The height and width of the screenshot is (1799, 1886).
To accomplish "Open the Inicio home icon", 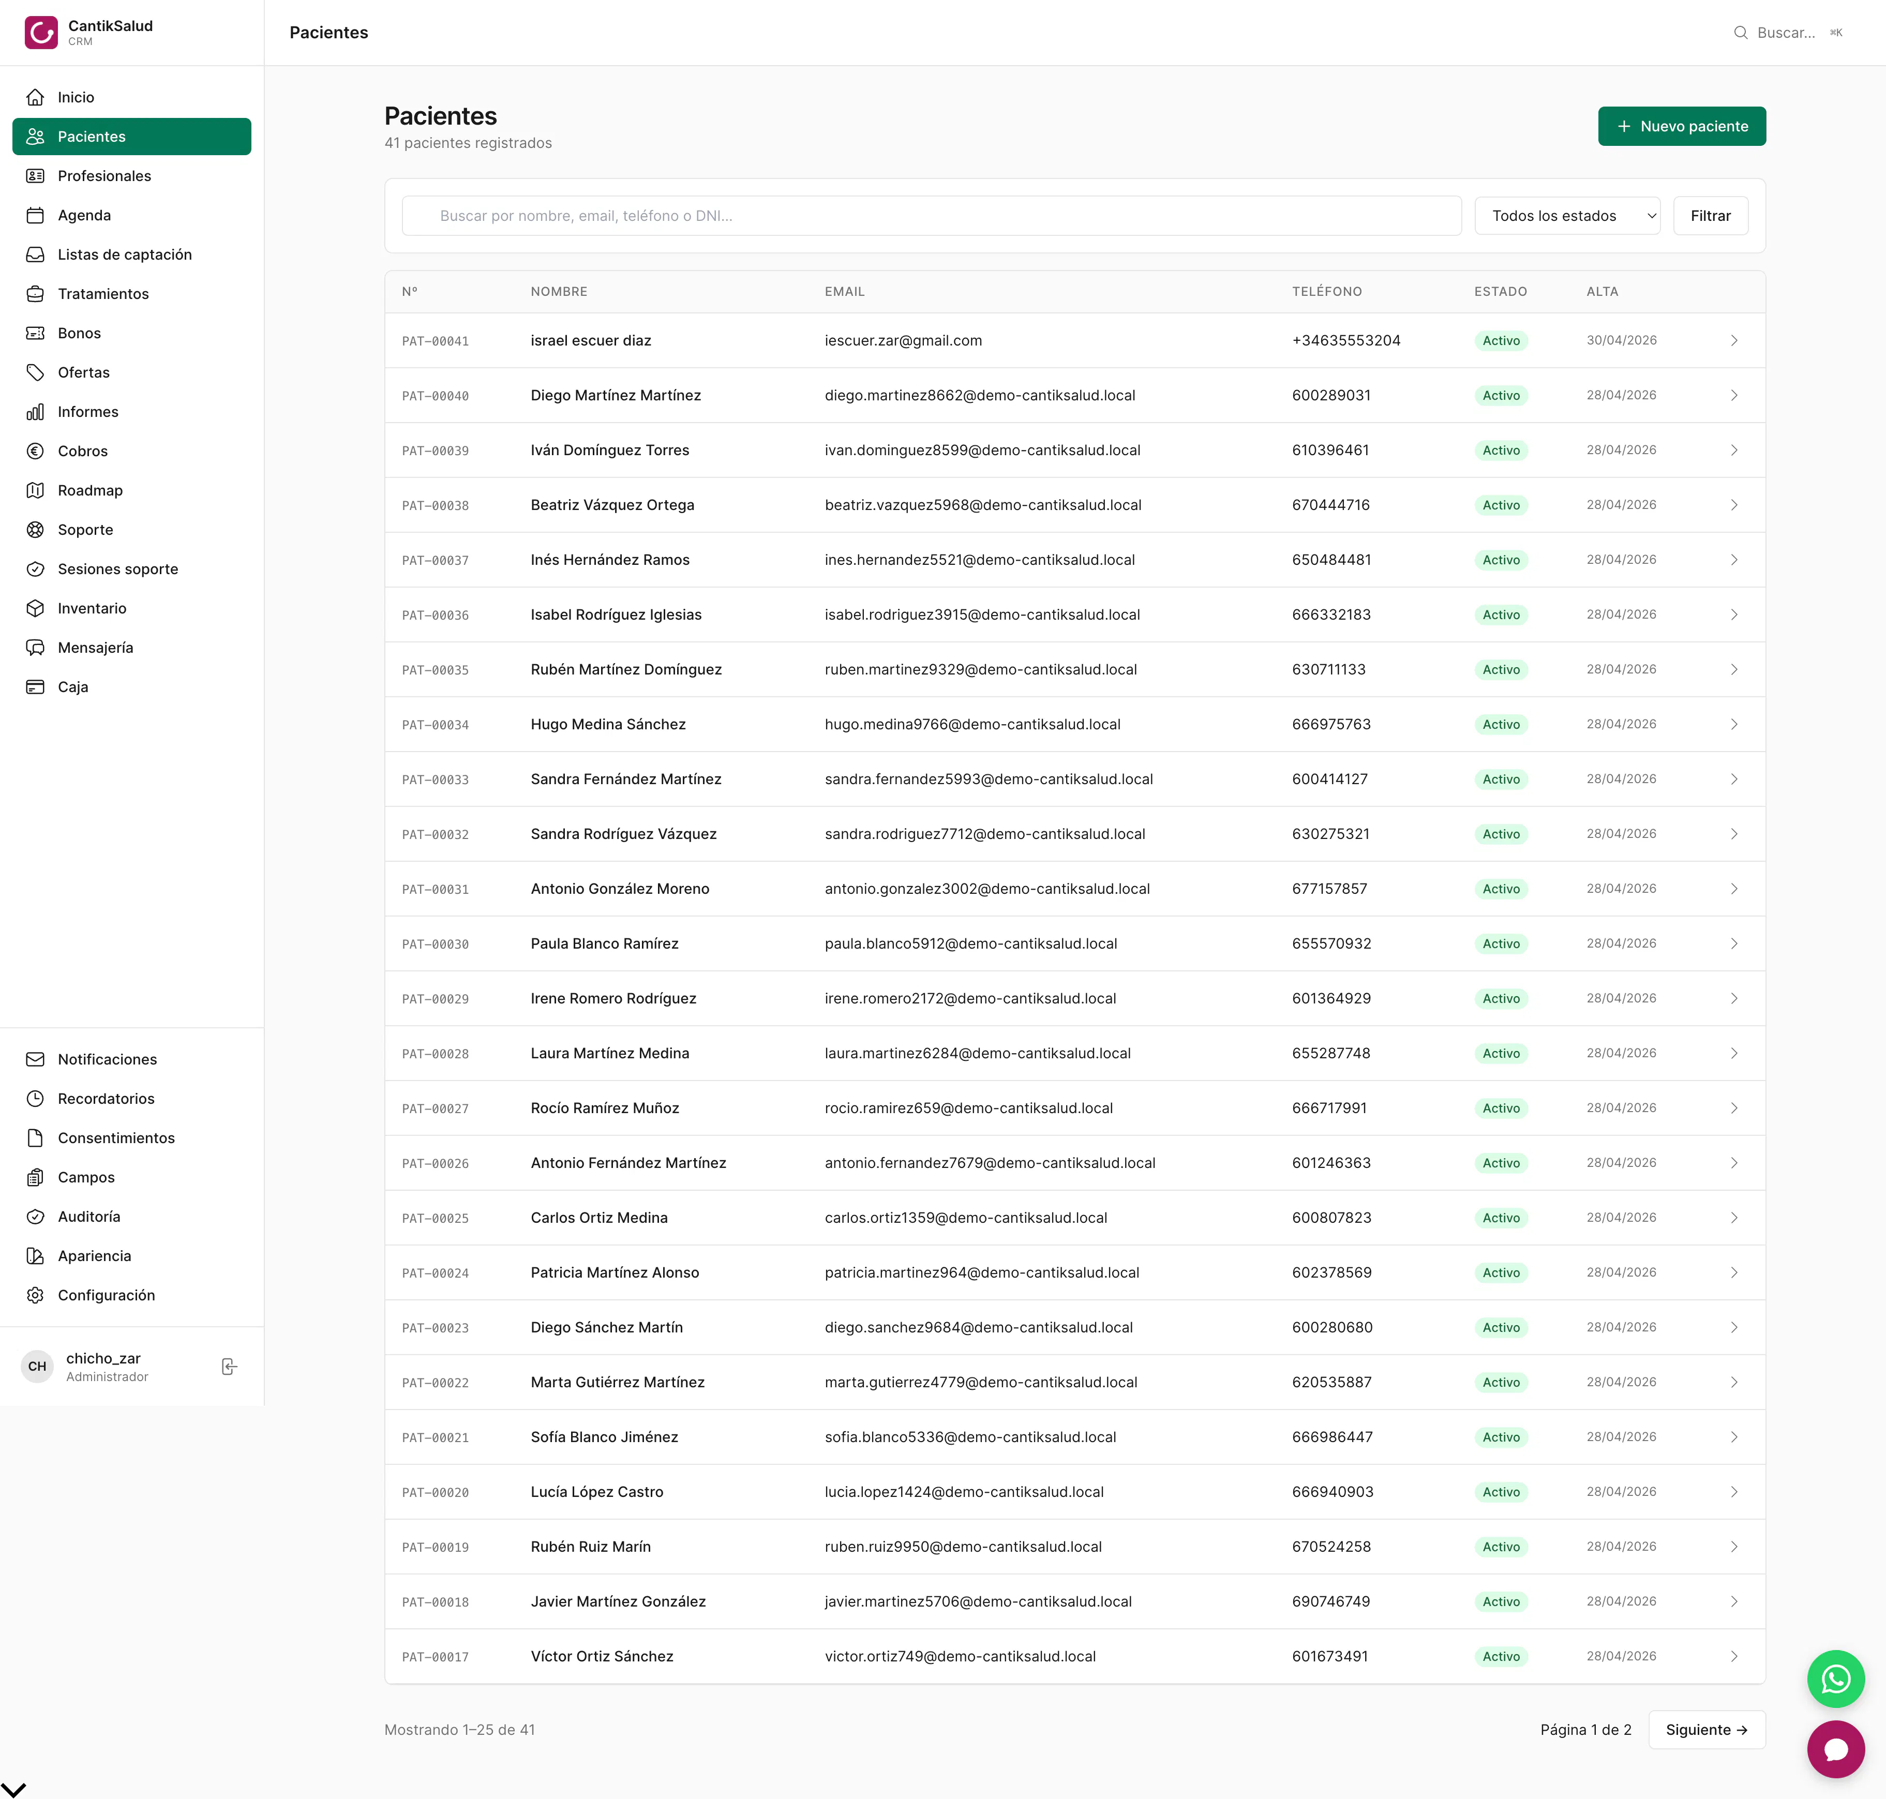I will tap(36, 97).
